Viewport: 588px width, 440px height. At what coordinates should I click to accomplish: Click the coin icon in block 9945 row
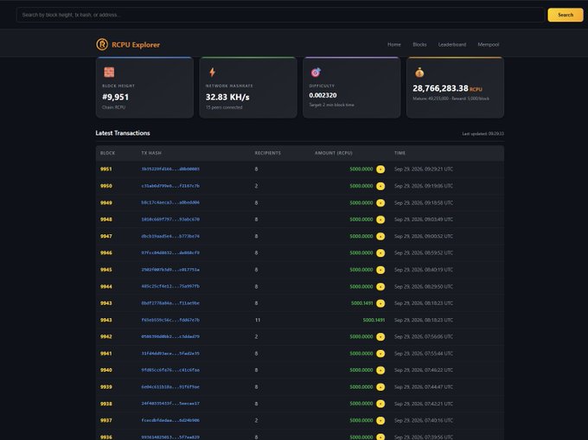(380, 270)
